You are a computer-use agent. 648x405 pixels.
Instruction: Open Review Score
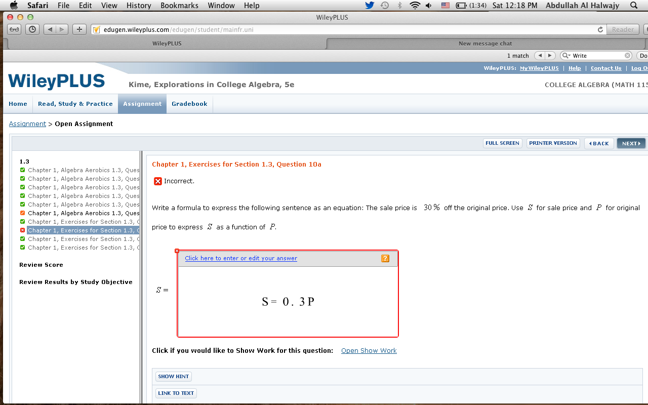tap(41, 265)
